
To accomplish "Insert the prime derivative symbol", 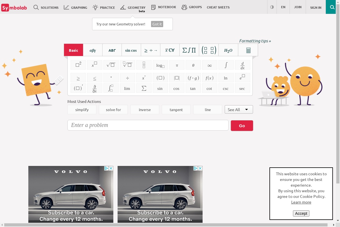I will point(78,88).
